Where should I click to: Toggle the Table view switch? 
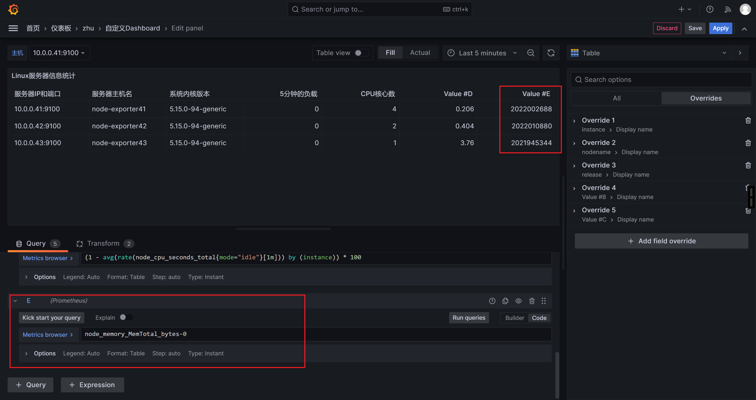click(361, 53)
